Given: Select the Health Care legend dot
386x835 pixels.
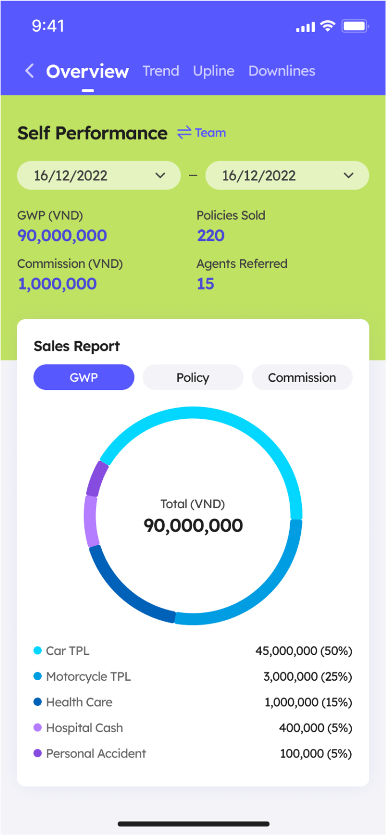Looking at the screenshot, I should click(36, 702).
